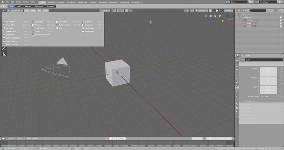Screen dimensions: 284x150
Task: Enable LookDev viewport shading
Action: click(x=219, y=11)
